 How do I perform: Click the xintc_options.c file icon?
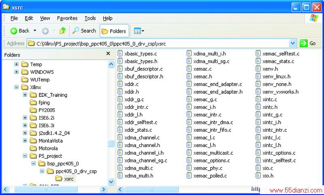258,153
